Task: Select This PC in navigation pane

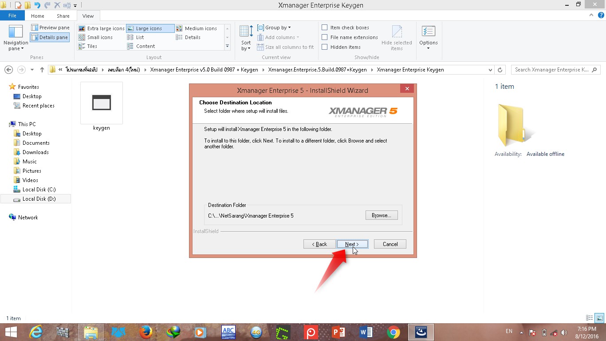Action: click(x=27, y=124)
